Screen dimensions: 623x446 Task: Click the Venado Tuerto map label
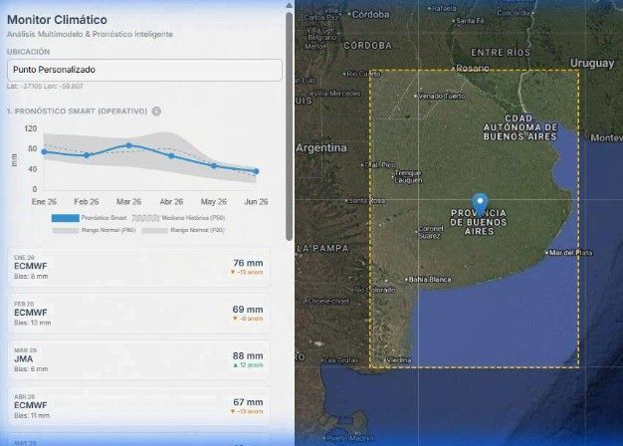[x=442, y=96]
